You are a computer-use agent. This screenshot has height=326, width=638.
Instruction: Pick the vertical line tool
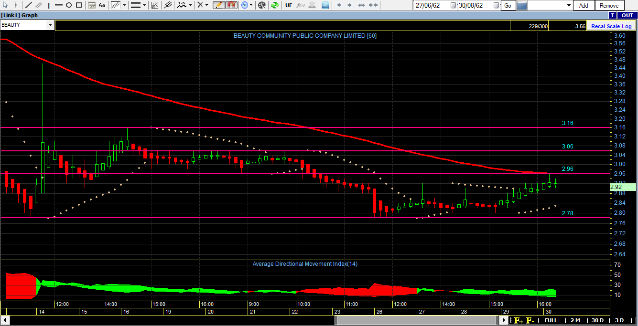49,5
